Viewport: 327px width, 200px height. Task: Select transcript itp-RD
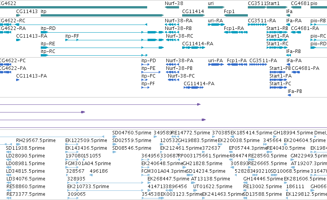pos(48,28)
